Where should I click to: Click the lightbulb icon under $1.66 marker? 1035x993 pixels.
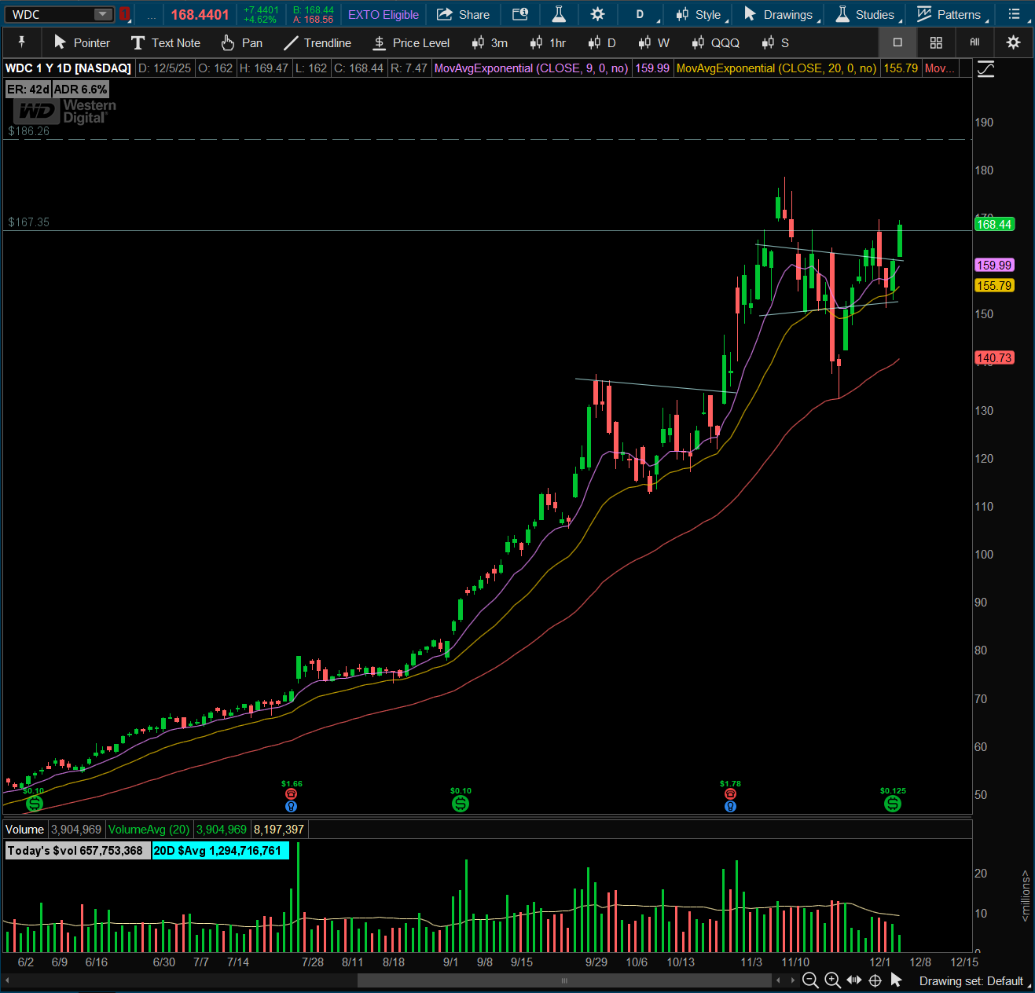292,807
